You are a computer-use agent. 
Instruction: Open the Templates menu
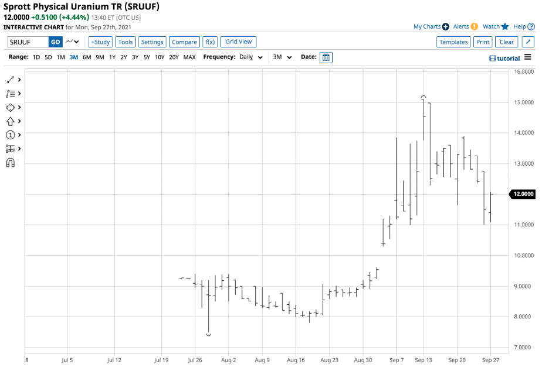[453, 42]
